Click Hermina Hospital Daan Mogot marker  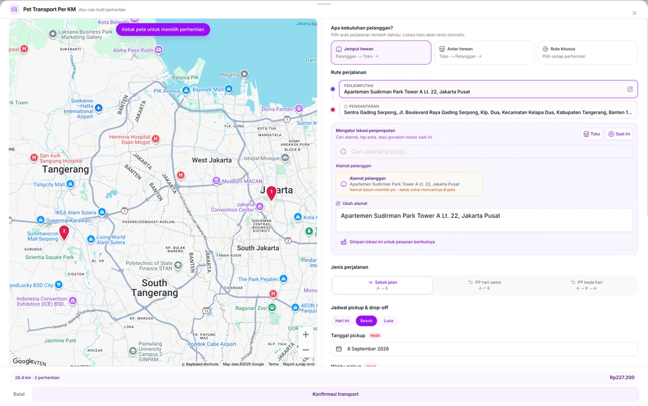156,139
